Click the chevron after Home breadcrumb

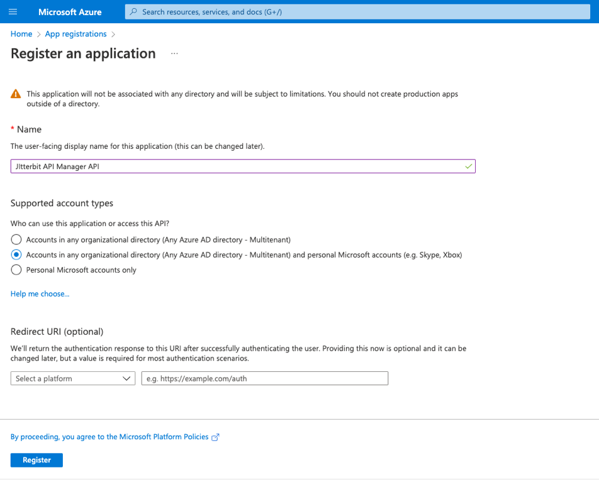point(38,34)
